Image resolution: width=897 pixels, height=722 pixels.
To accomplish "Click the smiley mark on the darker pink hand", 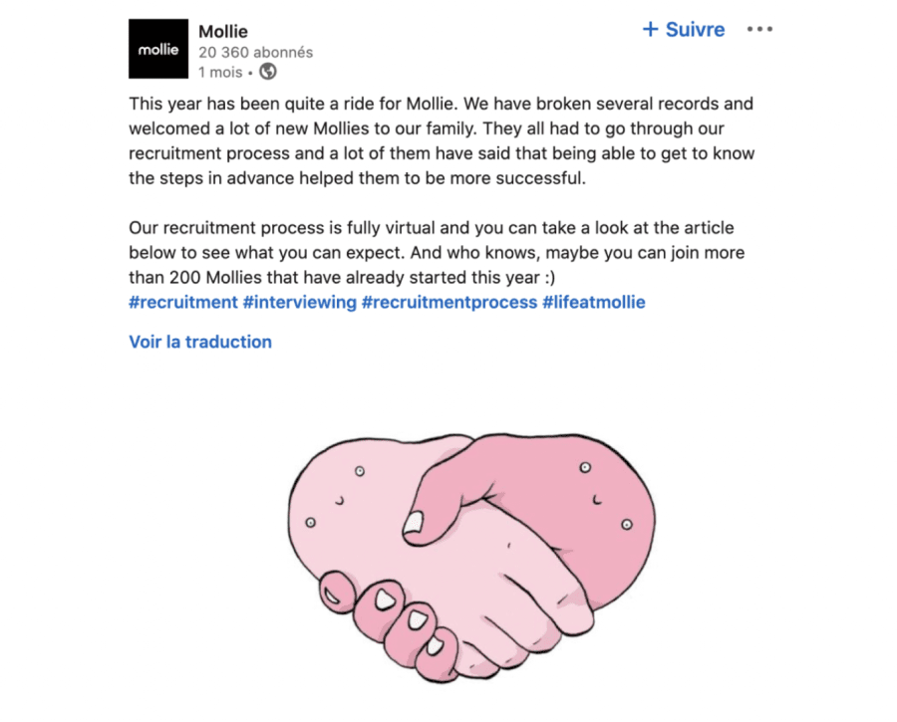I will (x=596, y=501).
